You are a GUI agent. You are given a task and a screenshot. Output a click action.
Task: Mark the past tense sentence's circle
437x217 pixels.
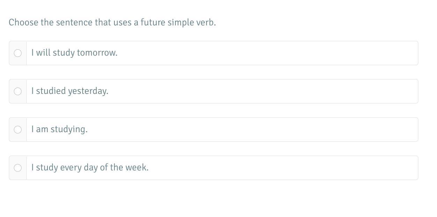[18, 91]
